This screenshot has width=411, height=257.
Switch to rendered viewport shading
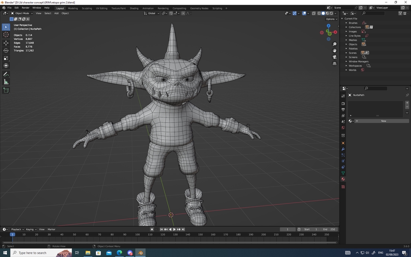[331, 13]
